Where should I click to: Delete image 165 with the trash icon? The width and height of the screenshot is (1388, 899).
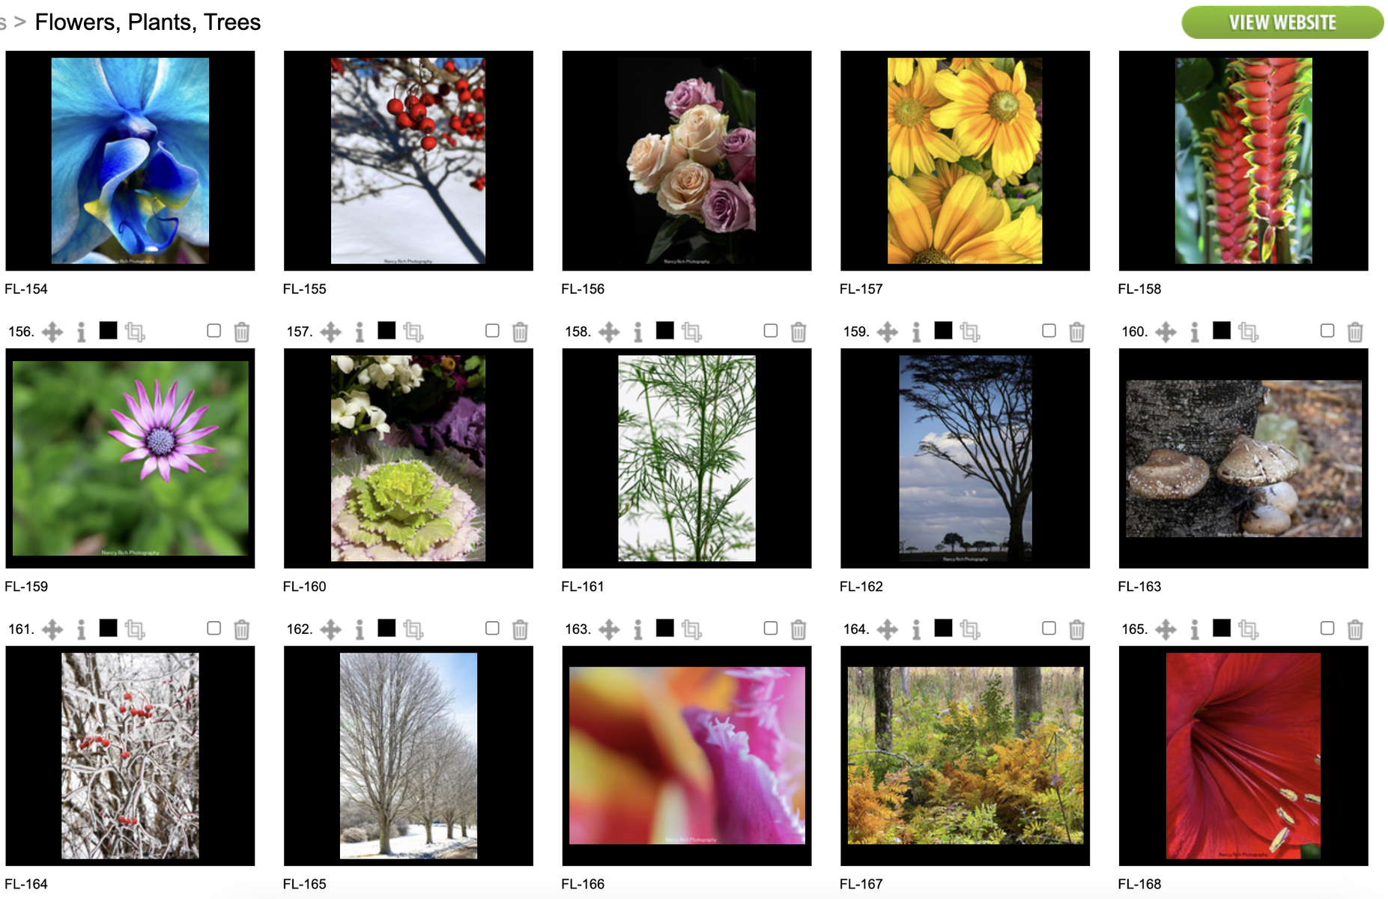1355,629
